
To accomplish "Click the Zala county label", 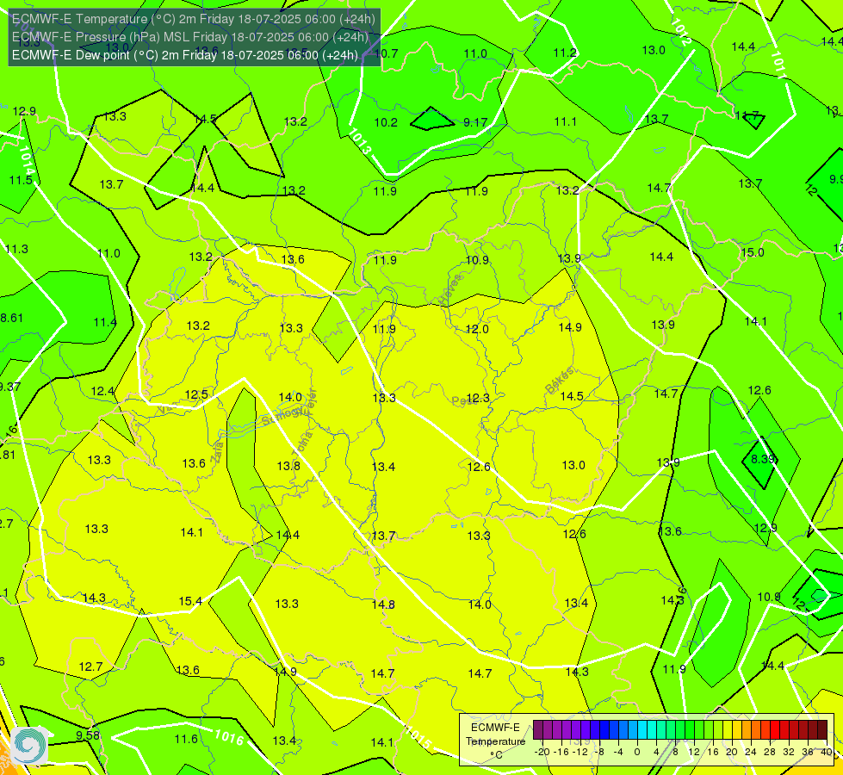I will [217, 450].
